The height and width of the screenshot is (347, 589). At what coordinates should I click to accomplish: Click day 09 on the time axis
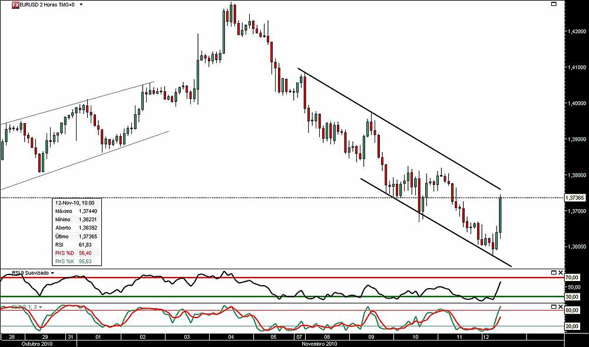pos(372,336)
